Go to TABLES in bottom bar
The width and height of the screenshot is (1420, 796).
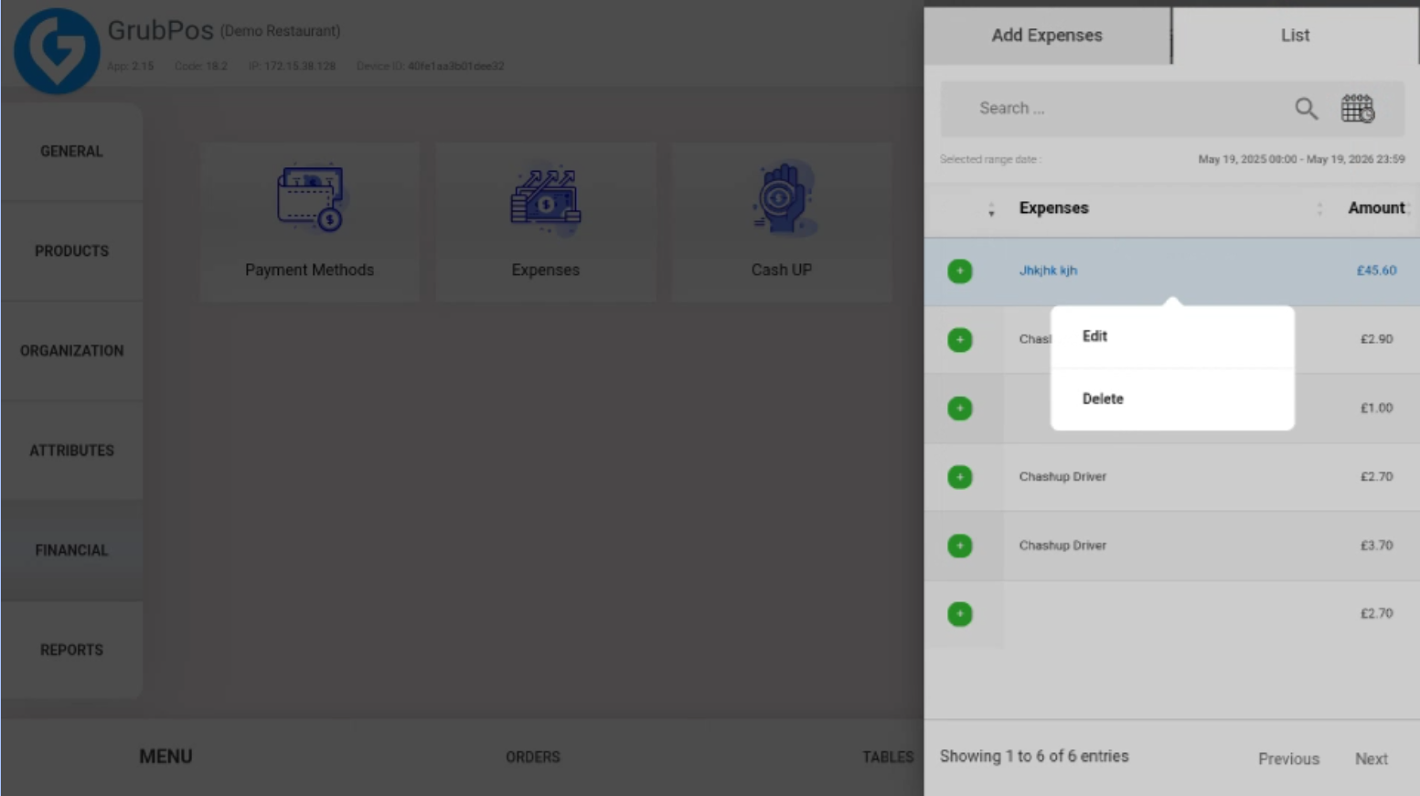888,758
